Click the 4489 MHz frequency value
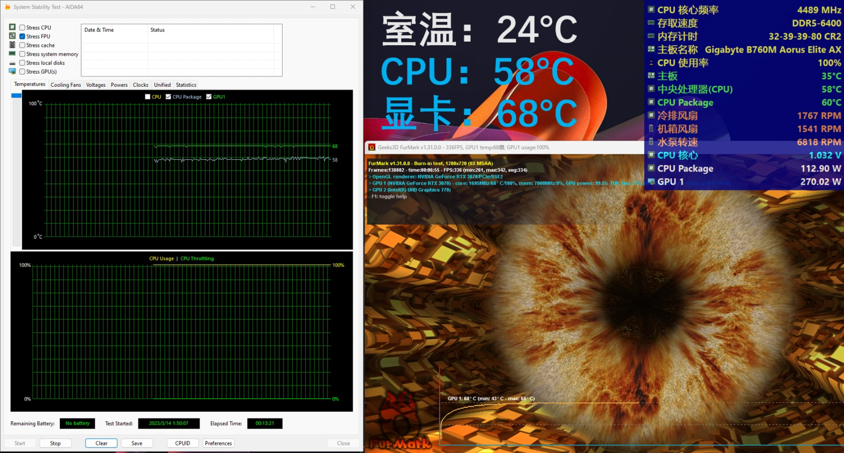This screenshot has height=453, width=844. click(819, 10)
